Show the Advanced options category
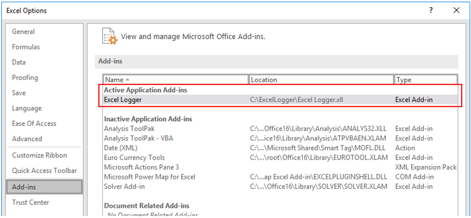This screenshot has height=218, width=471. (27, 139)
